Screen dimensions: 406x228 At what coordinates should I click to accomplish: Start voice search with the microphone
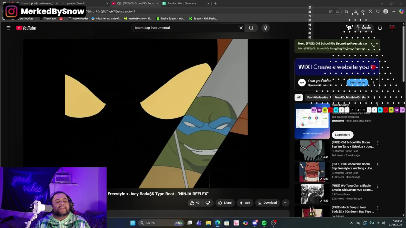265,28
